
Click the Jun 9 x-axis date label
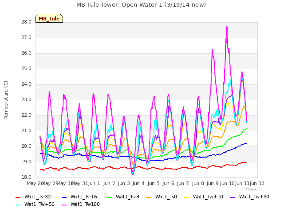[x=213, y=183]
